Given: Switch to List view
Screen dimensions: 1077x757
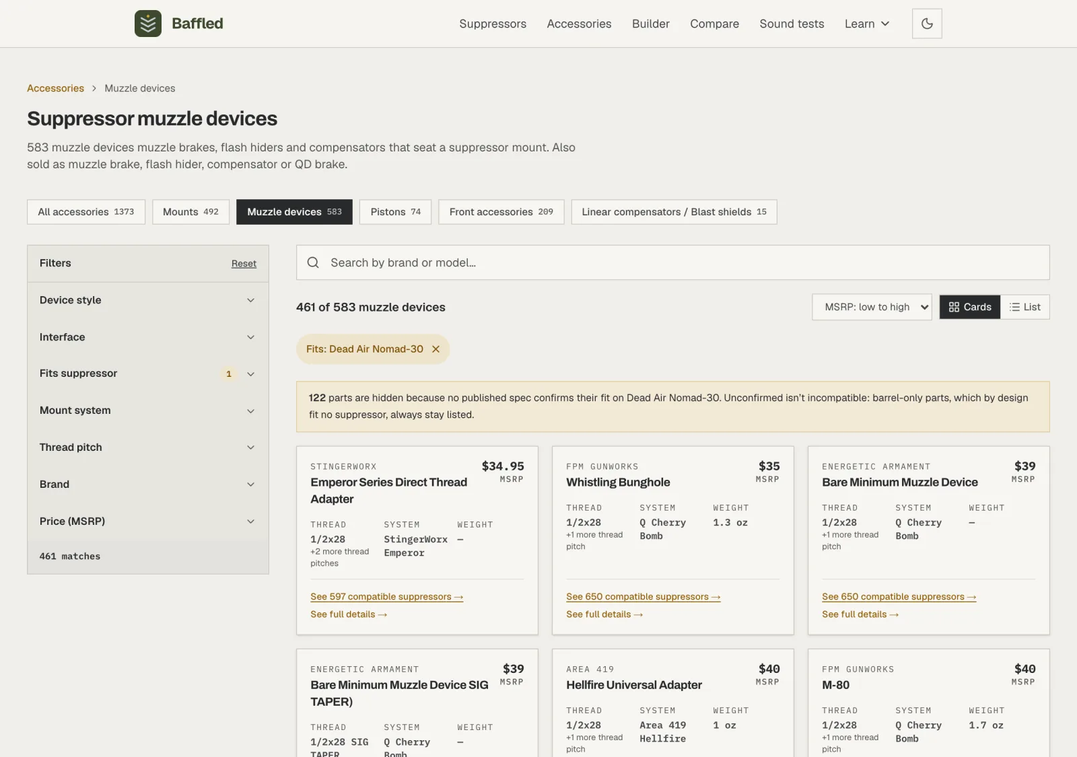Looking at the screenshot, I should click(1025, 307).
